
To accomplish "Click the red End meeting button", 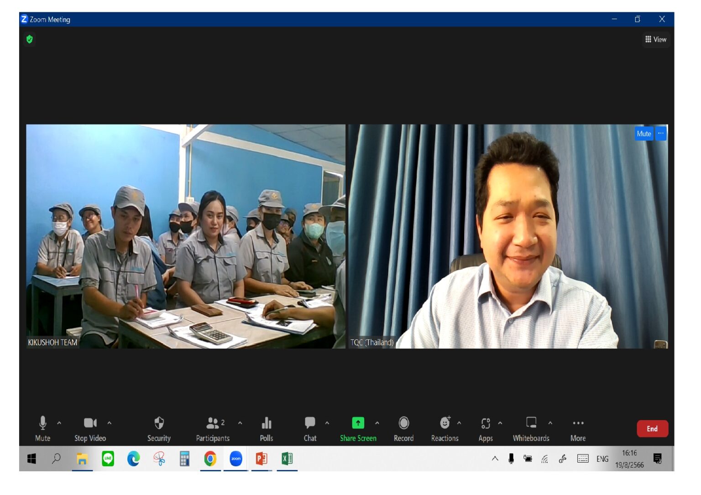I will [x=652, y=429].
